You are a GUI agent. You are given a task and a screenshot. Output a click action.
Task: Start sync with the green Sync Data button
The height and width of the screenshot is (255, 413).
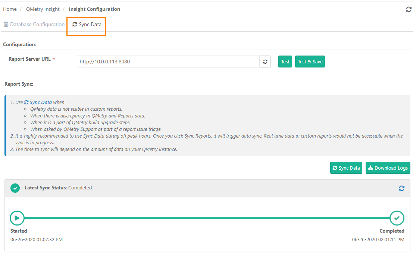click(x=346, y=168)
